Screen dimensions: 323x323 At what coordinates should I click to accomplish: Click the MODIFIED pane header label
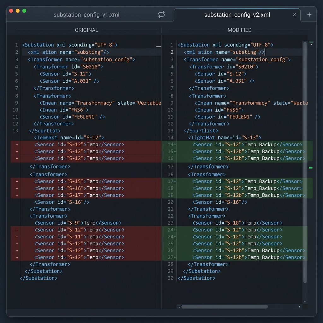coord(239,30)
